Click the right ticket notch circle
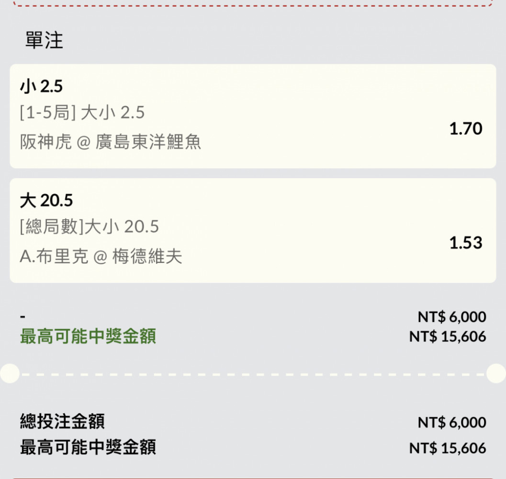This screenshot has width=506, height=479. click(x=496, y=374)
